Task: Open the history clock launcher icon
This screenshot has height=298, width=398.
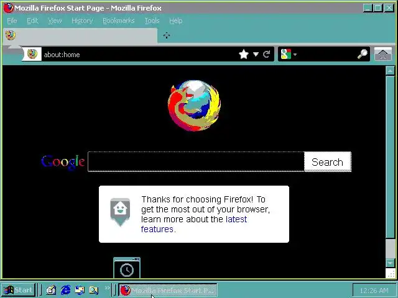Action: pos(127,269)
